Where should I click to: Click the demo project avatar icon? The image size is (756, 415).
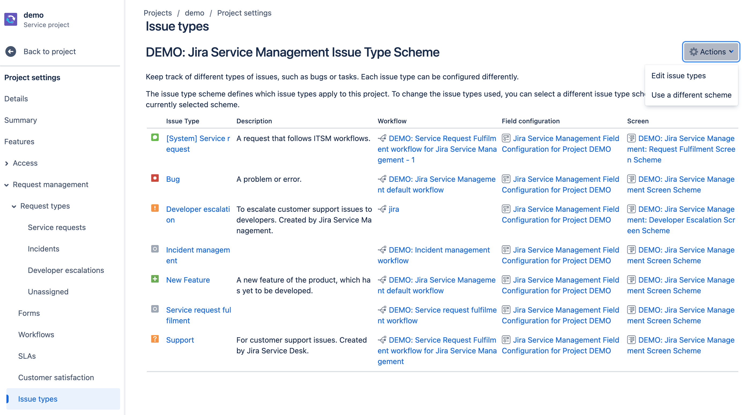tap(11, 19)
